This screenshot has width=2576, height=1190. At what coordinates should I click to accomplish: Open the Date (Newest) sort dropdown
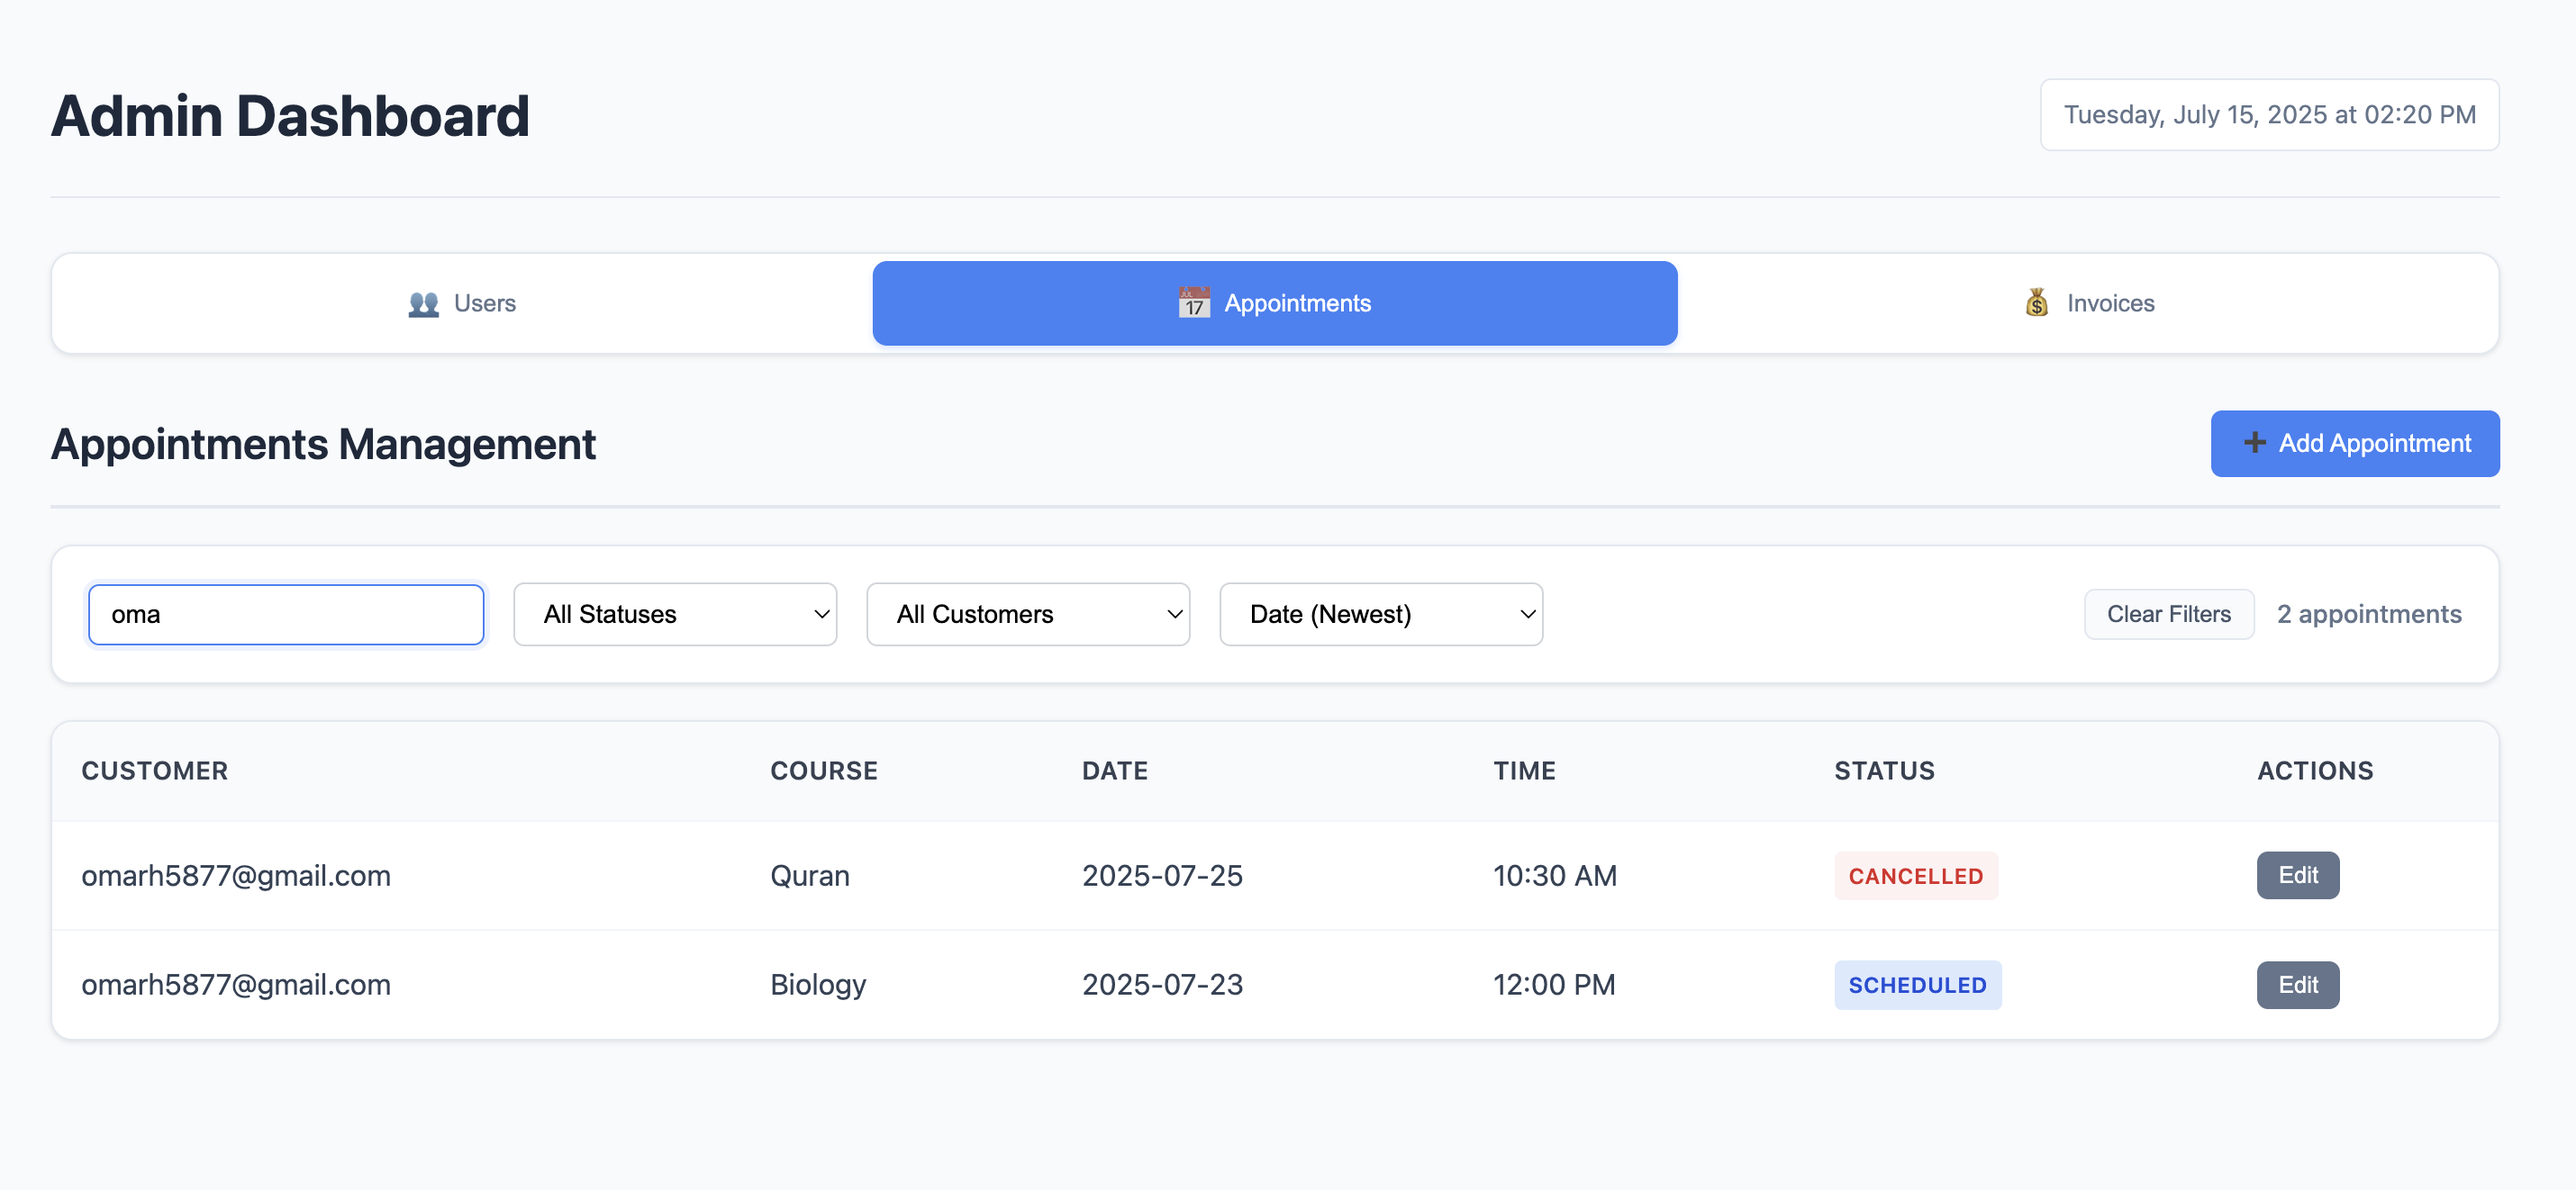click(x=1381, y=615)
